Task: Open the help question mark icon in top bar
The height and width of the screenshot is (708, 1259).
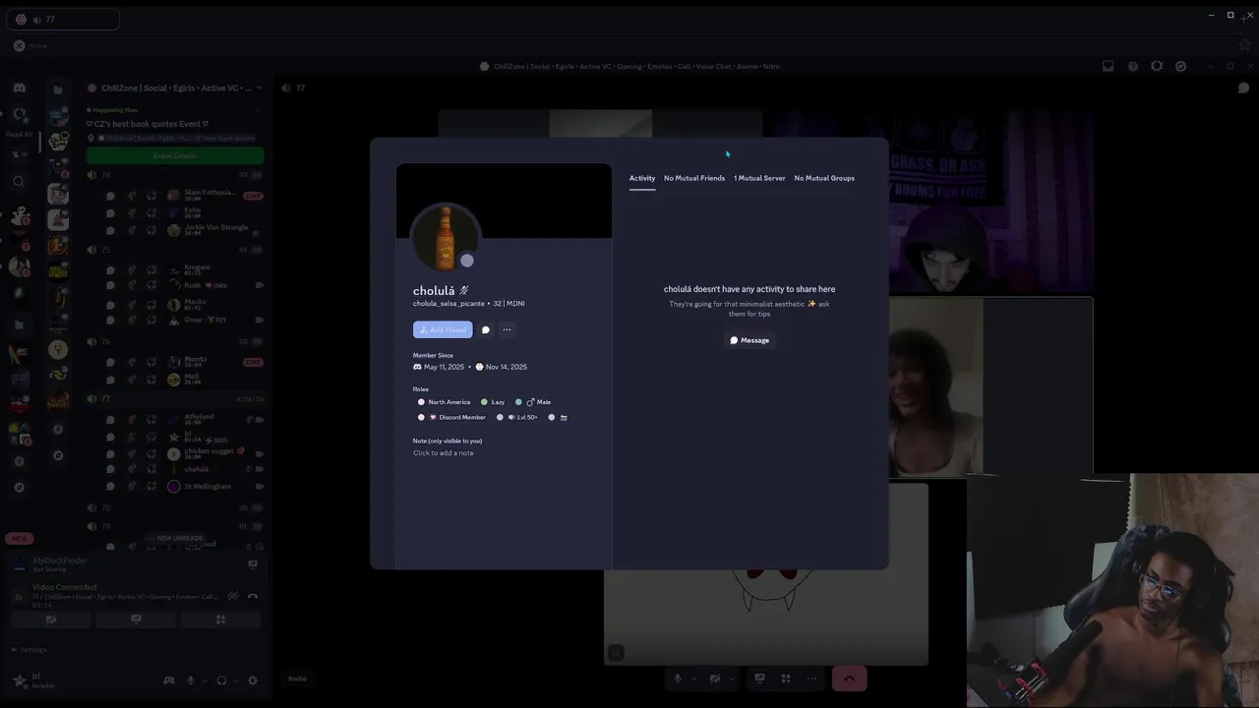Action: click(1132, 67)
